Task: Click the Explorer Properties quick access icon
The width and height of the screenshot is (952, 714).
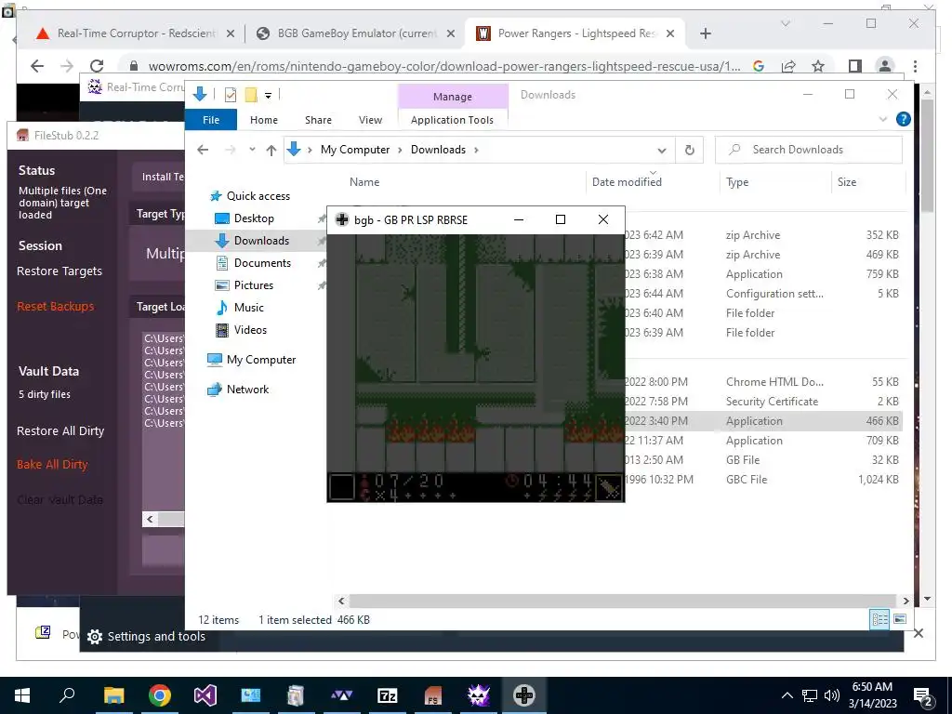Action: pyautogui.click(x=231, y=95)
